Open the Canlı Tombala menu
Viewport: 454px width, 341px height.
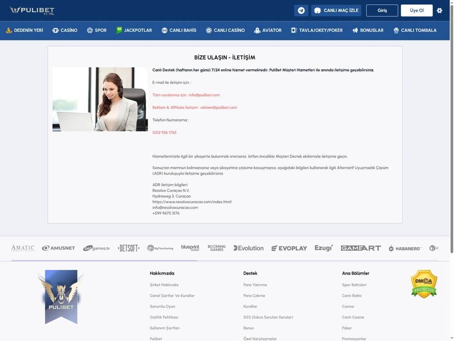click(415, 30)
